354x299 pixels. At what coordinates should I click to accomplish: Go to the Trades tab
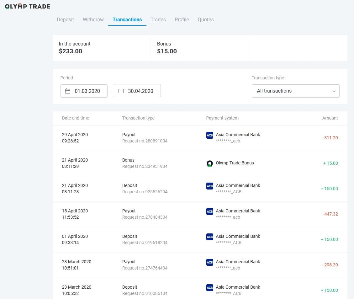click(158, 20)
